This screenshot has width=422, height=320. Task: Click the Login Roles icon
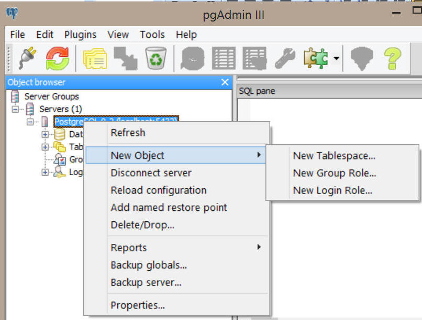(60, 172)
